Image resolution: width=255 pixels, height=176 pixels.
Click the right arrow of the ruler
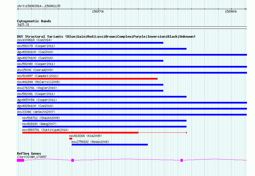[x=246, y=9]
